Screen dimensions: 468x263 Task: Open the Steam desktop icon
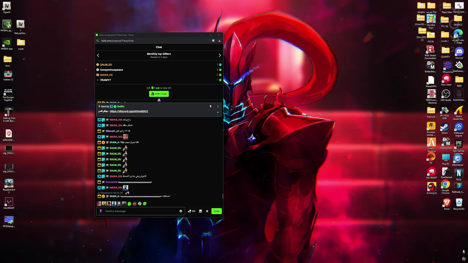click(445, 129)
